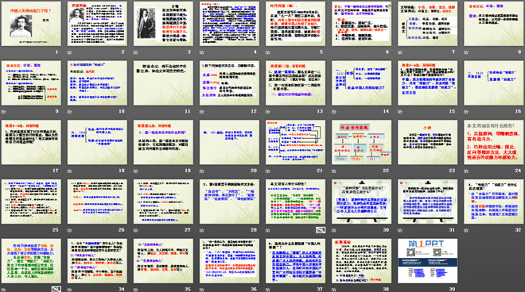The width and height of the screenshot is (525, 292).
Task: Click the animation star icon below slide 24
Action: 466,171
